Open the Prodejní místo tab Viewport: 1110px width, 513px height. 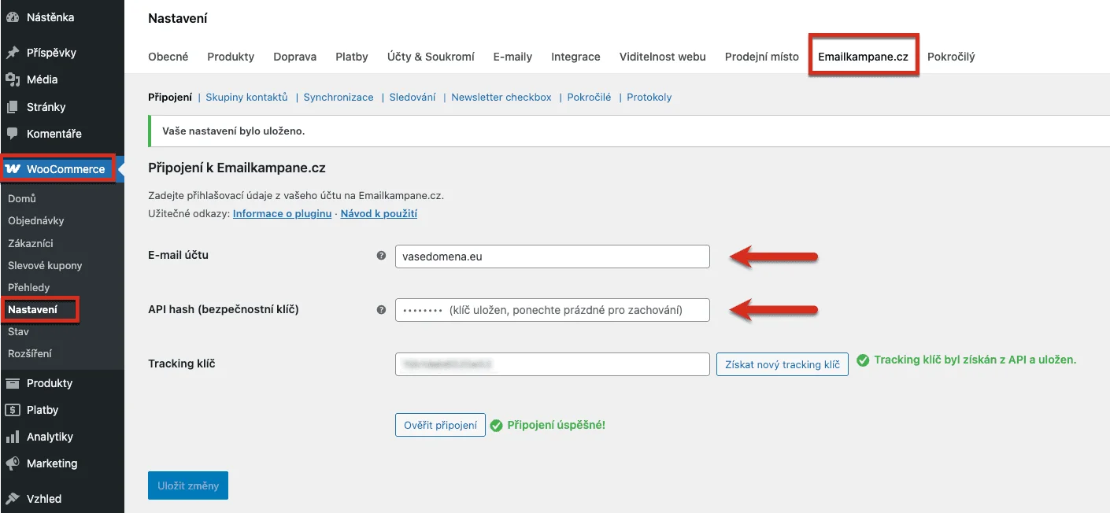tap(762, 57)
